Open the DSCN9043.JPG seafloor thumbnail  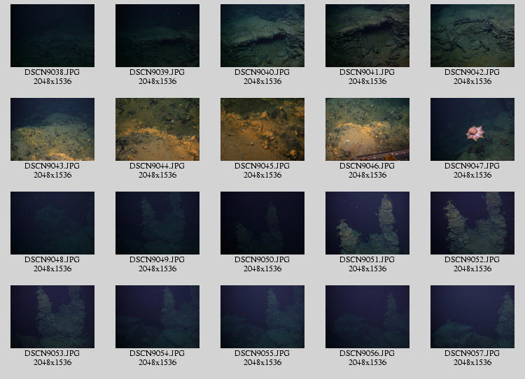pyautogui.click(x=52, y=129)
